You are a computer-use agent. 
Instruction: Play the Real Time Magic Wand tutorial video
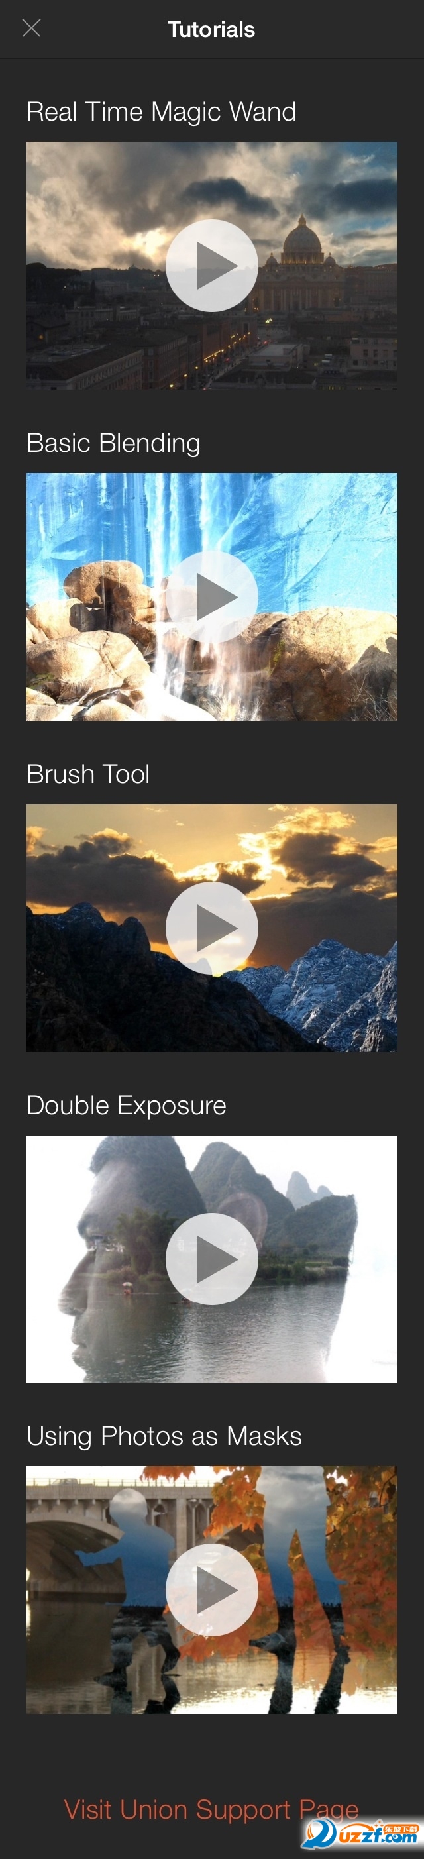point(211,266)
